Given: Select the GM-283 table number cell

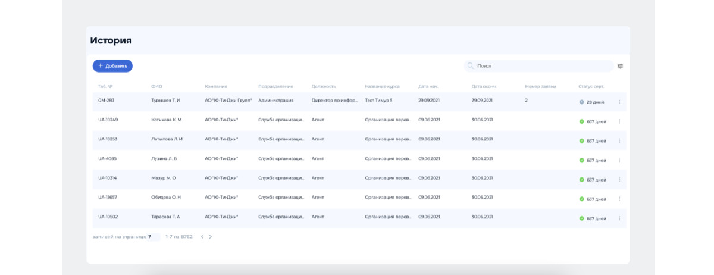Looking at the screenshot, I should pos(106,101).
